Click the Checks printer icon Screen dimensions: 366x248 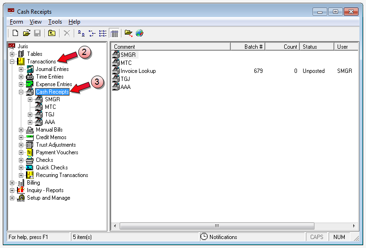[30, 160]
